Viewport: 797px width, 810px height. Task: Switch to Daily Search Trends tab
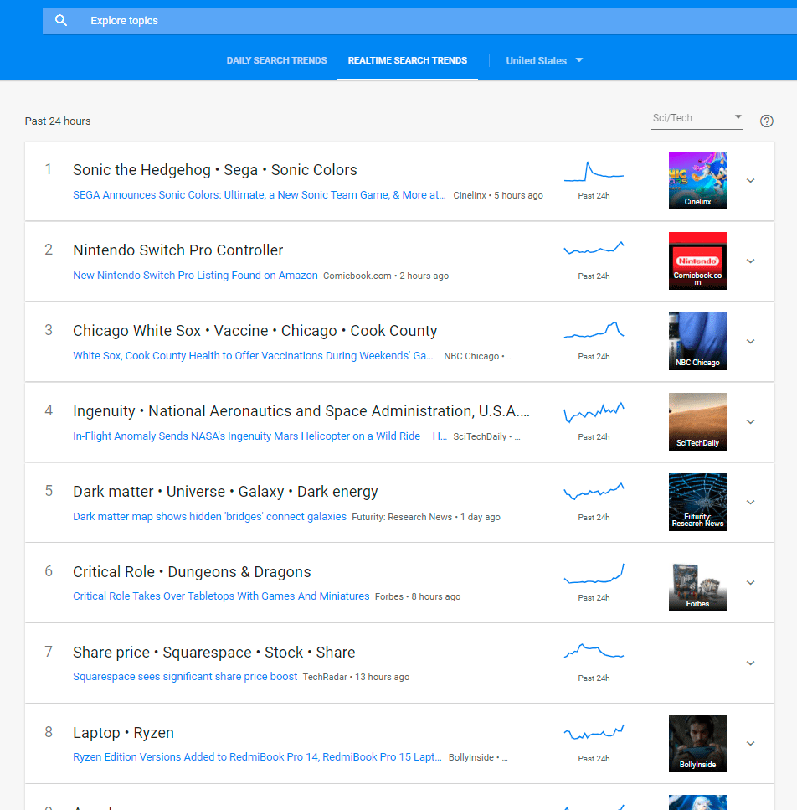(276, 60)
